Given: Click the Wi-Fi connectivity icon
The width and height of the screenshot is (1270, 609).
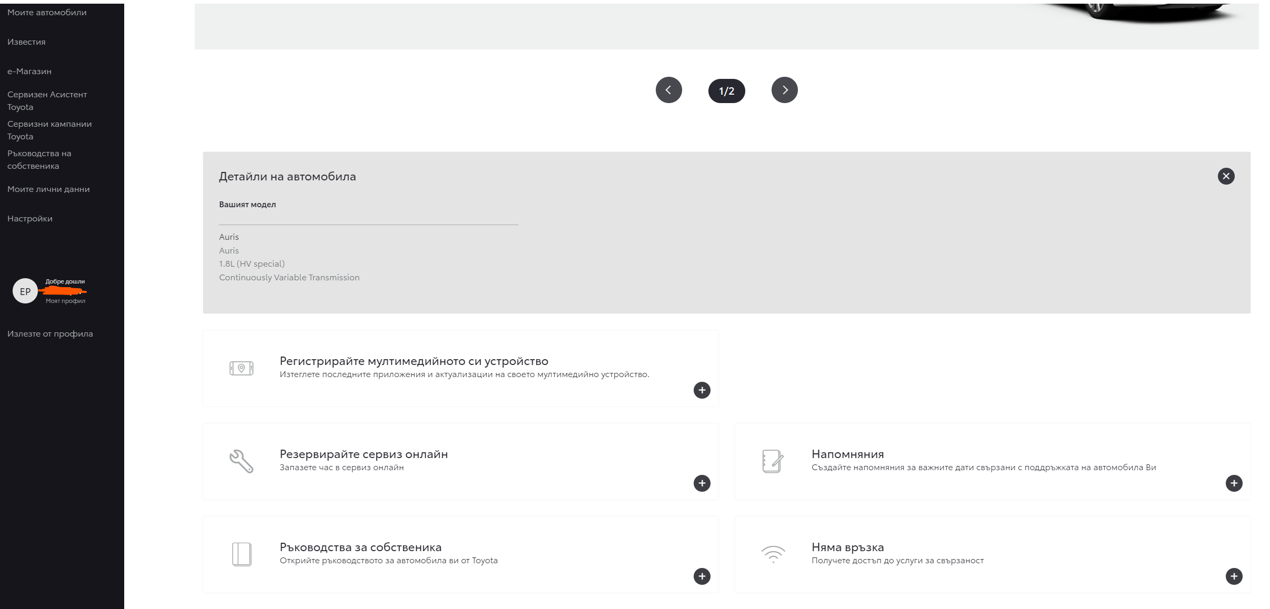Looking at the screenshot, I should coord(773,554).
